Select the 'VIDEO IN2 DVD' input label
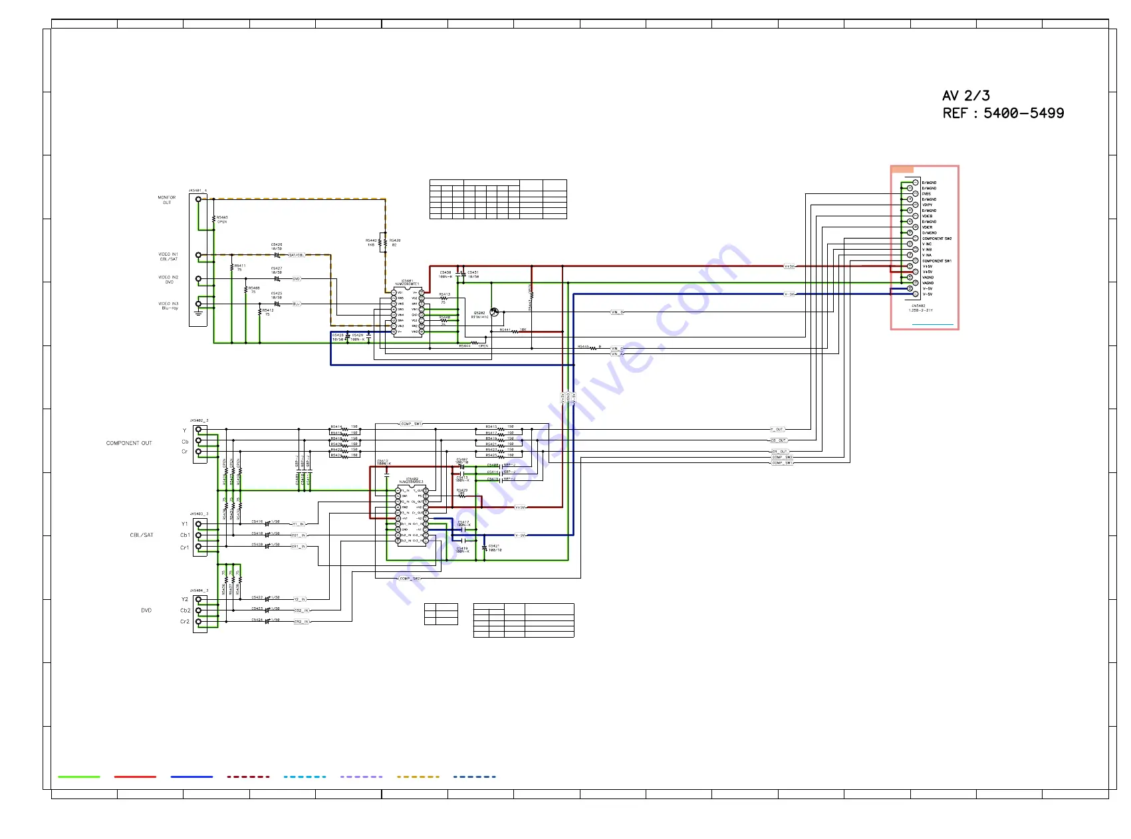 click(x=168, y=280)
